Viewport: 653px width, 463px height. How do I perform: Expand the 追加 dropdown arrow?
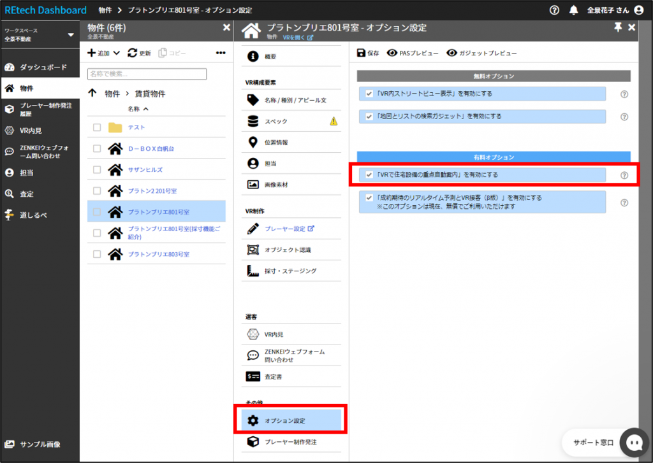tap(117, 53)
